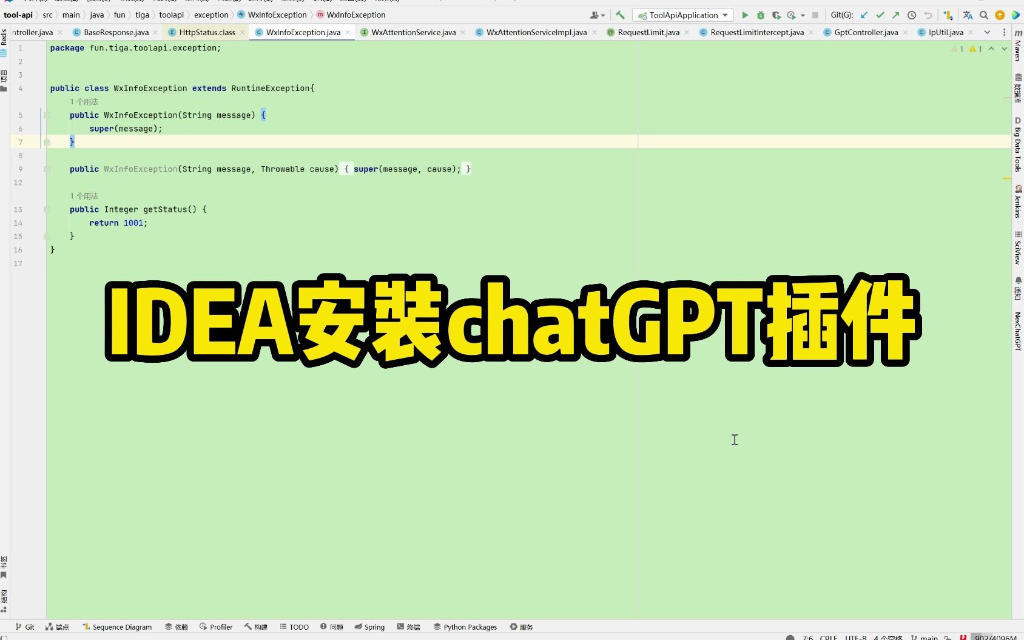
Task: Go to previous highlighted error arrow
Action: [991, 49]
